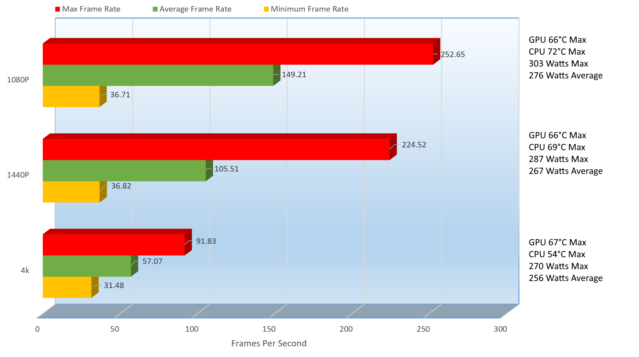Select the Max Frame Rate legend label
Image resolution: width=639 pixels, height=357 pixels.
pyautogui.click(x=91, y=9)
